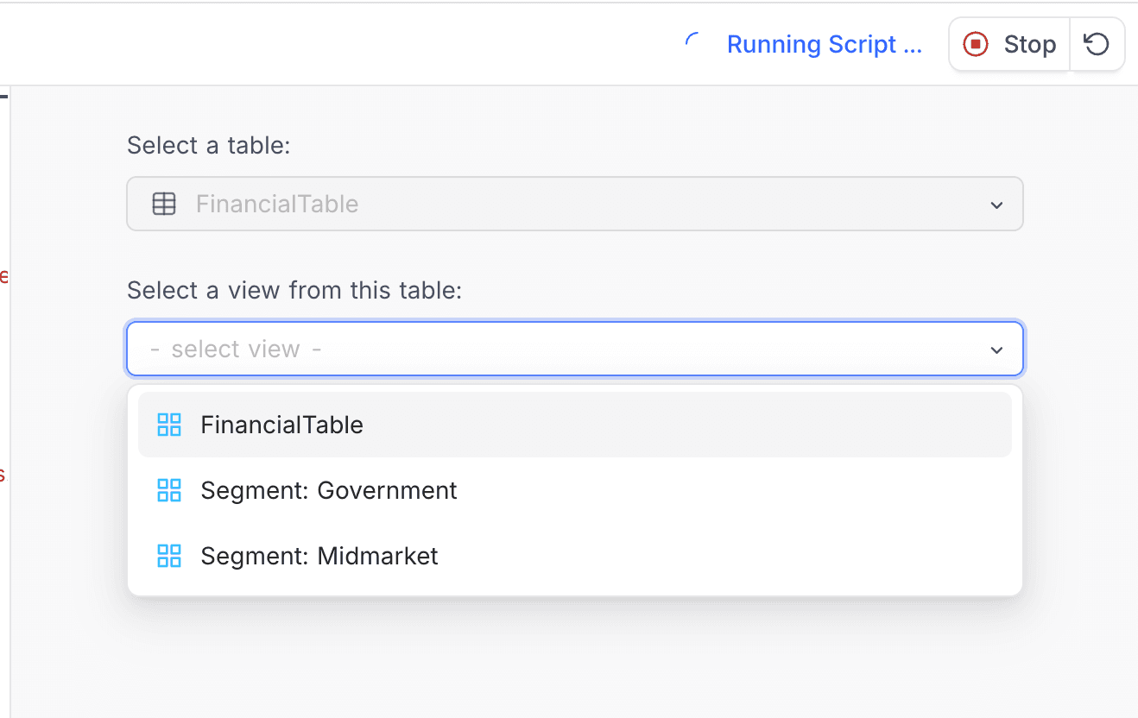Click the grid icon beside FinancialTable view option
Viewport: 1138px width, 718px height.
169,425
